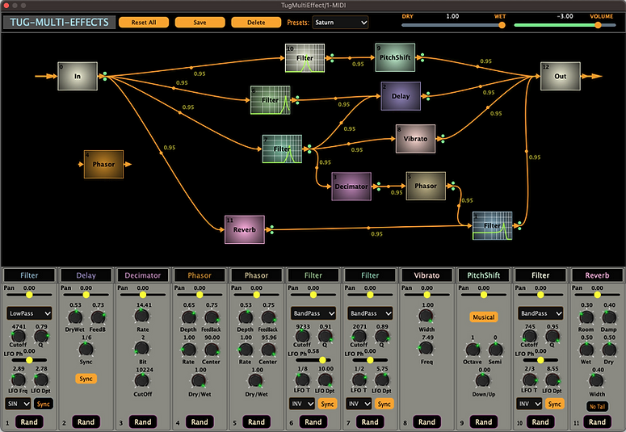Click the Volume slider
The height and width of the screenshot is (432, 626).
(565, 25)
